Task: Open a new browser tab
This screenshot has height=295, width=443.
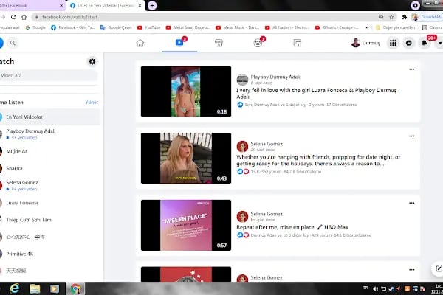Action: (152, 5)
